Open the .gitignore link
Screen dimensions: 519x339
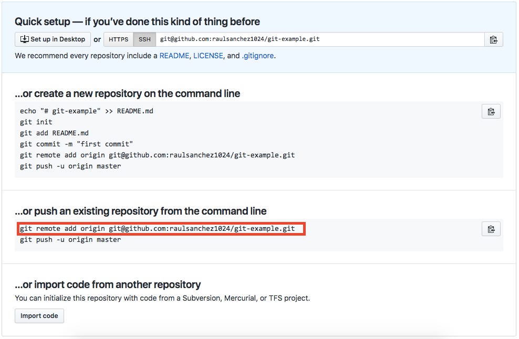click(x=258, y=55)
